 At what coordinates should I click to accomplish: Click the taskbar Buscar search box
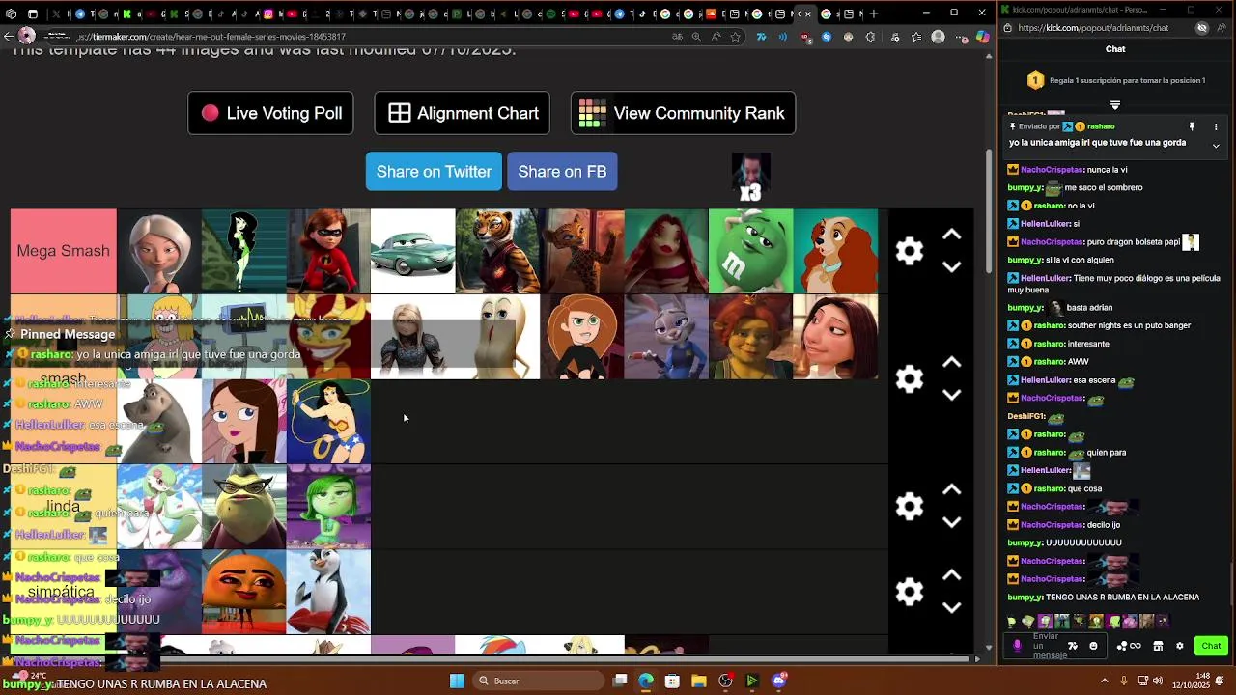[x=537, y=681]
